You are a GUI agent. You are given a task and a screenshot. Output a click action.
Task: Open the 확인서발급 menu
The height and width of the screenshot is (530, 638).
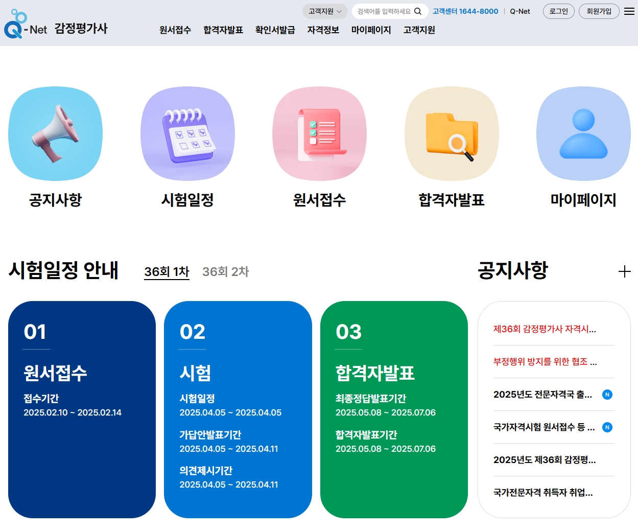[274, 30]
